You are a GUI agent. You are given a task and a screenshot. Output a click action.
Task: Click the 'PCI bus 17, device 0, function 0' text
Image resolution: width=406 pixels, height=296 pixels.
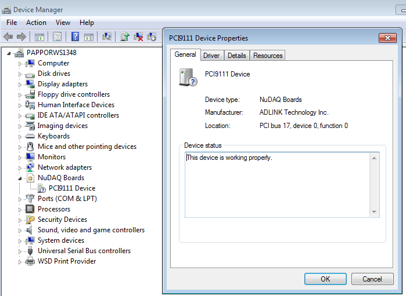303,126
